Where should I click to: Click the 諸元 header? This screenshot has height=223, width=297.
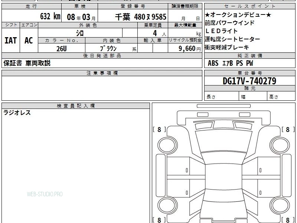point(250,88)
